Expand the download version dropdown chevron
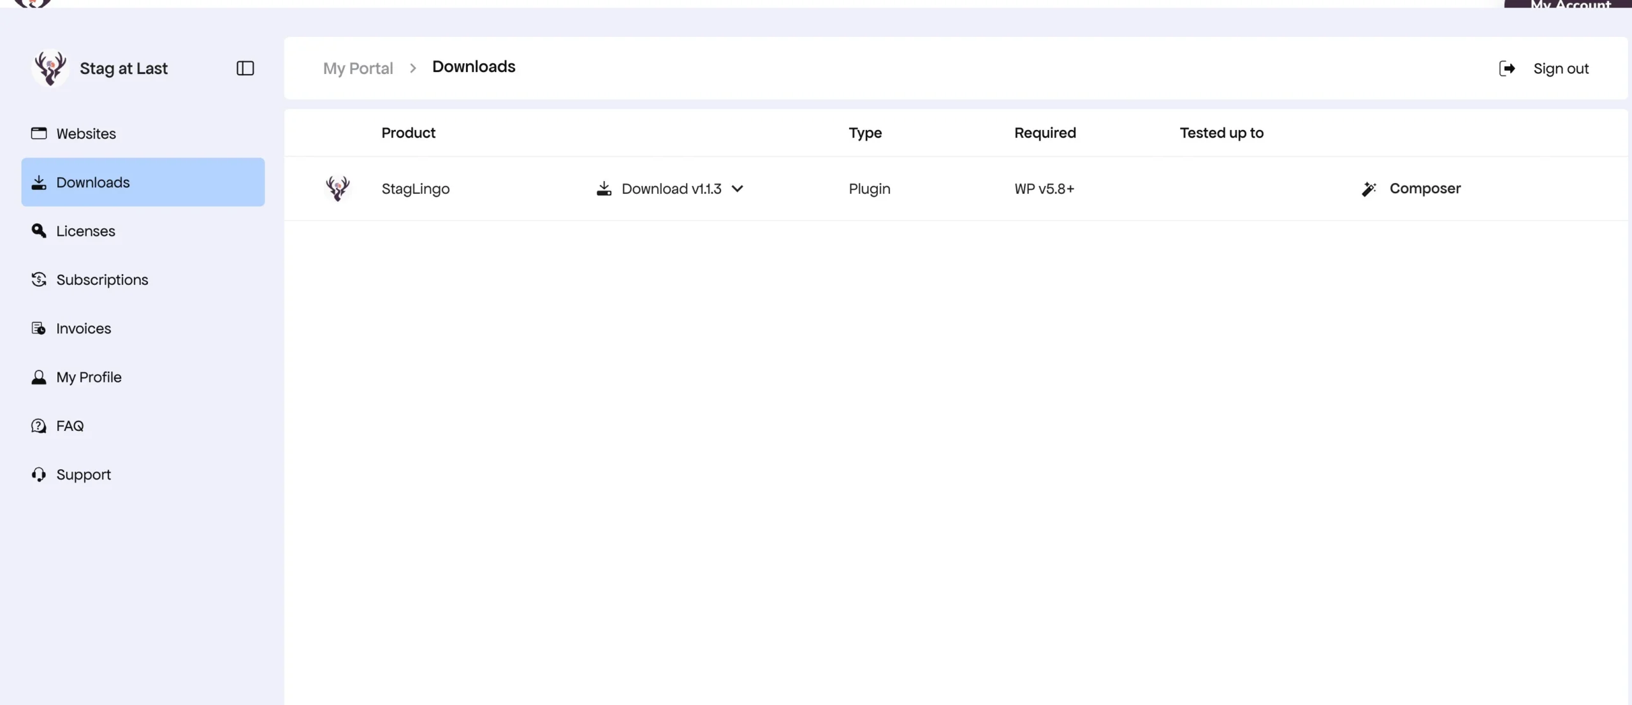 click(738, 189)
